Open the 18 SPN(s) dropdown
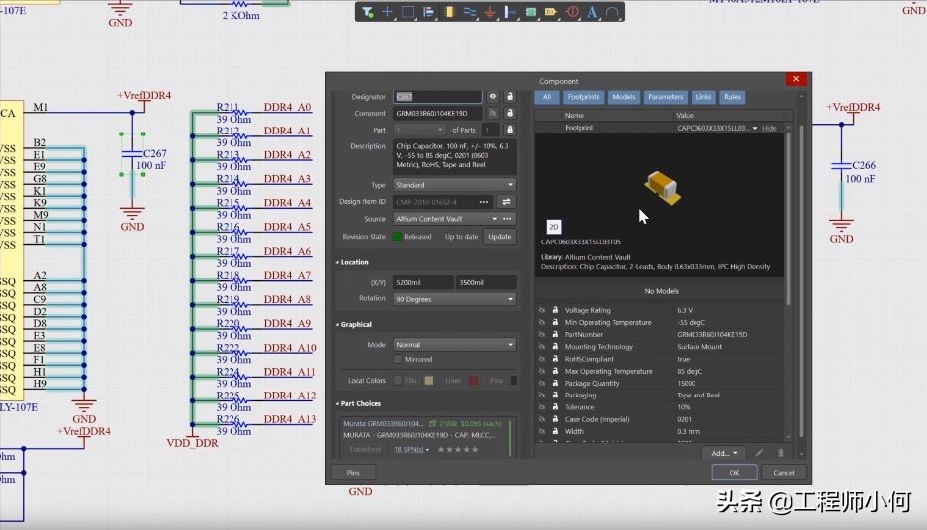927x530 pixels. click(x=411, y=449)
